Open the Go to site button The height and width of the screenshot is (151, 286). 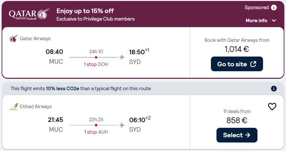click(x=237, y=64)
